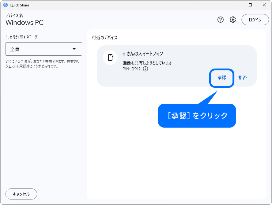Open the dropdown under 共有を許可するユーザー
Image resolution: width=272 pixels, height=205 pixels.
pos(43,49)
